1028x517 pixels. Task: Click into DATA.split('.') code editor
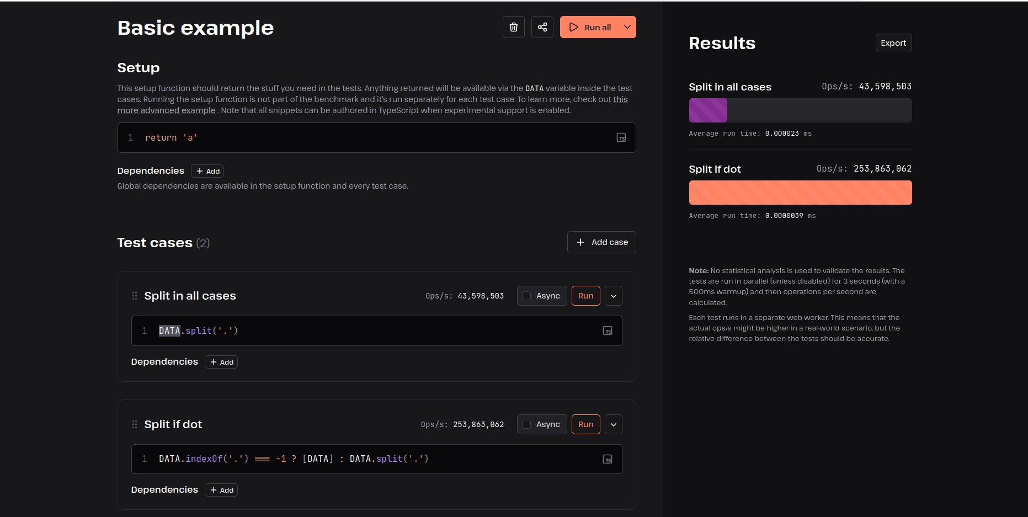tap(376, 331)
